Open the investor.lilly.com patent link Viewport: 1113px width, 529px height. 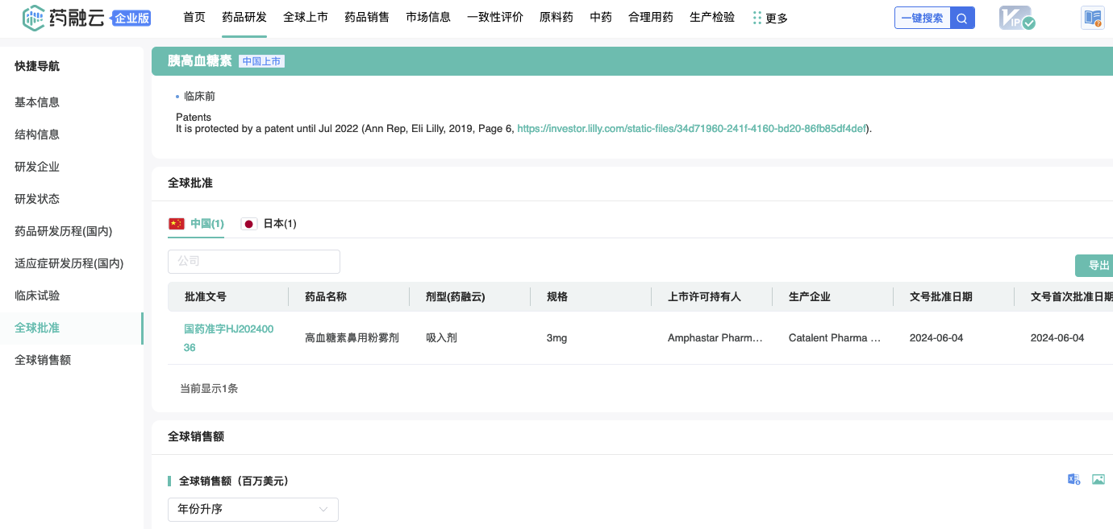point(691,128)
